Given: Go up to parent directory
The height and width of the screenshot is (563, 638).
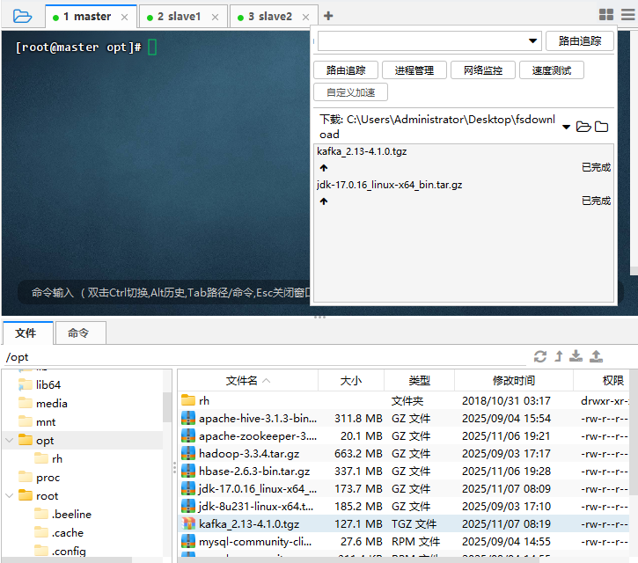Looking at the screenshot, I should point(559,356).
